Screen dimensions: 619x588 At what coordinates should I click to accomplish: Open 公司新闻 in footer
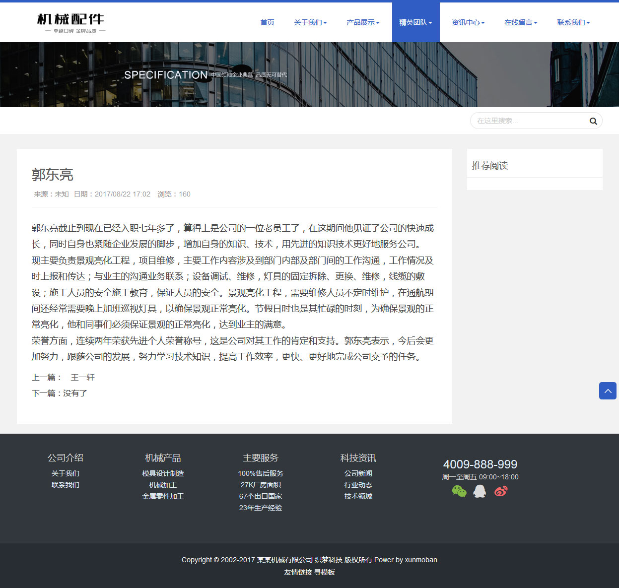point(358,473)
